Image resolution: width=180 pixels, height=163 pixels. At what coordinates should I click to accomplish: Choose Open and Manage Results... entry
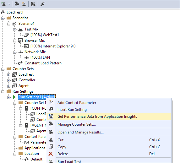click(109, 132)
